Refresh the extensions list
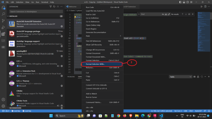The width and height of the screenshot is (212, 119). click(54, 6)
